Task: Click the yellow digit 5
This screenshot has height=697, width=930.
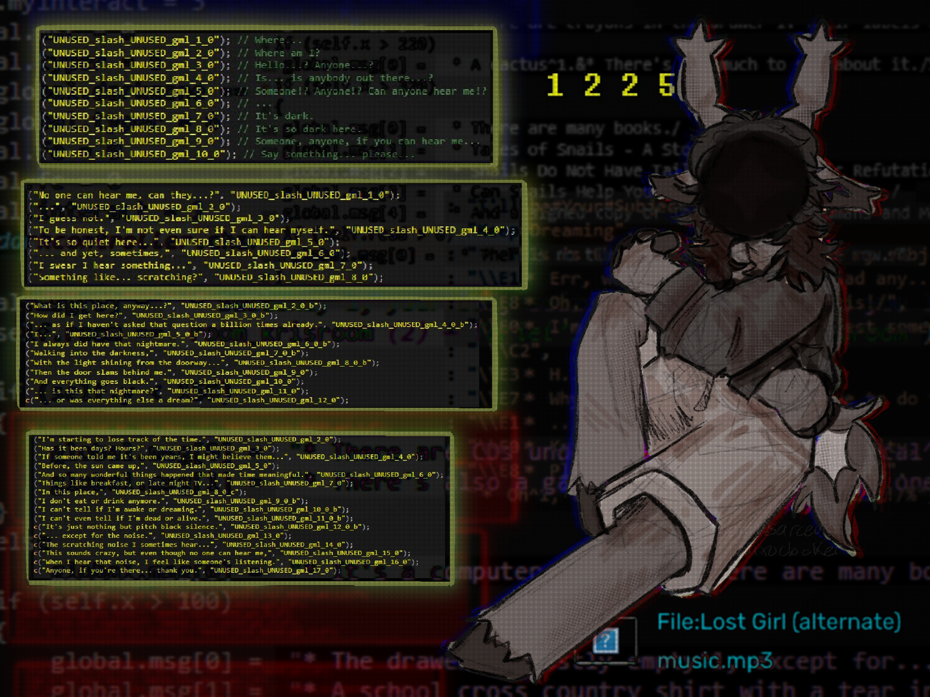Action: (x=667, y=85)
